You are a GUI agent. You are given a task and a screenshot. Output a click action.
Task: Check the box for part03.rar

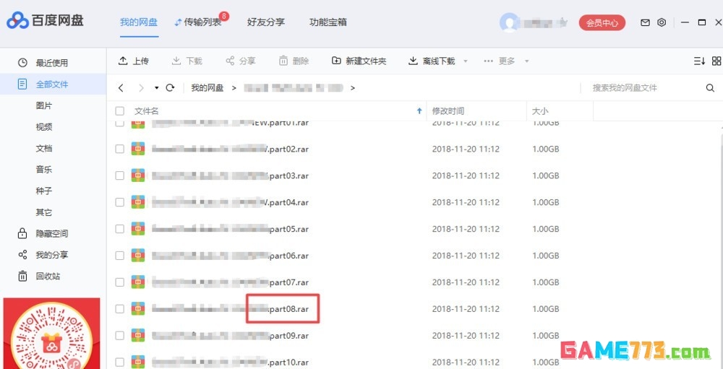click(120, 175)
